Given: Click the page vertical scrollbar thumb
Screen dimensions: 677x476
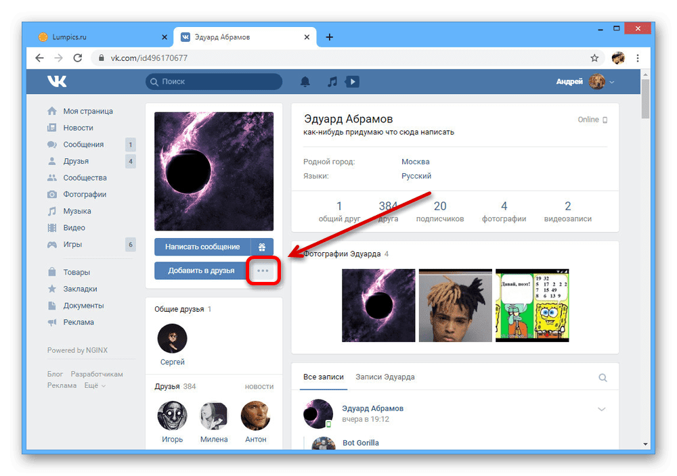Looking at the screenshot, I should click(x=645, y=99).
